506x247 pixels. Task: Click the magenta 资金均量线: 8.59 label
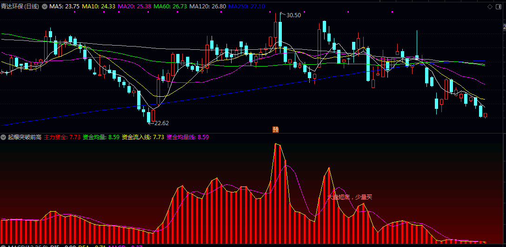[x=187, y=137]
